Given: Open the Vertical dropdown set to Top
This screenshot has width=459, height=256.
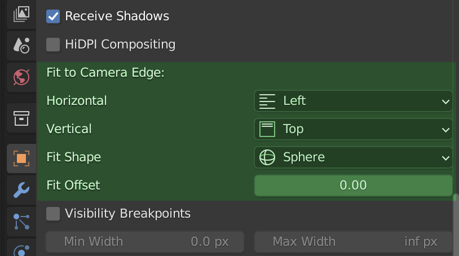Looking at the screenshot, I should point(354,129).
